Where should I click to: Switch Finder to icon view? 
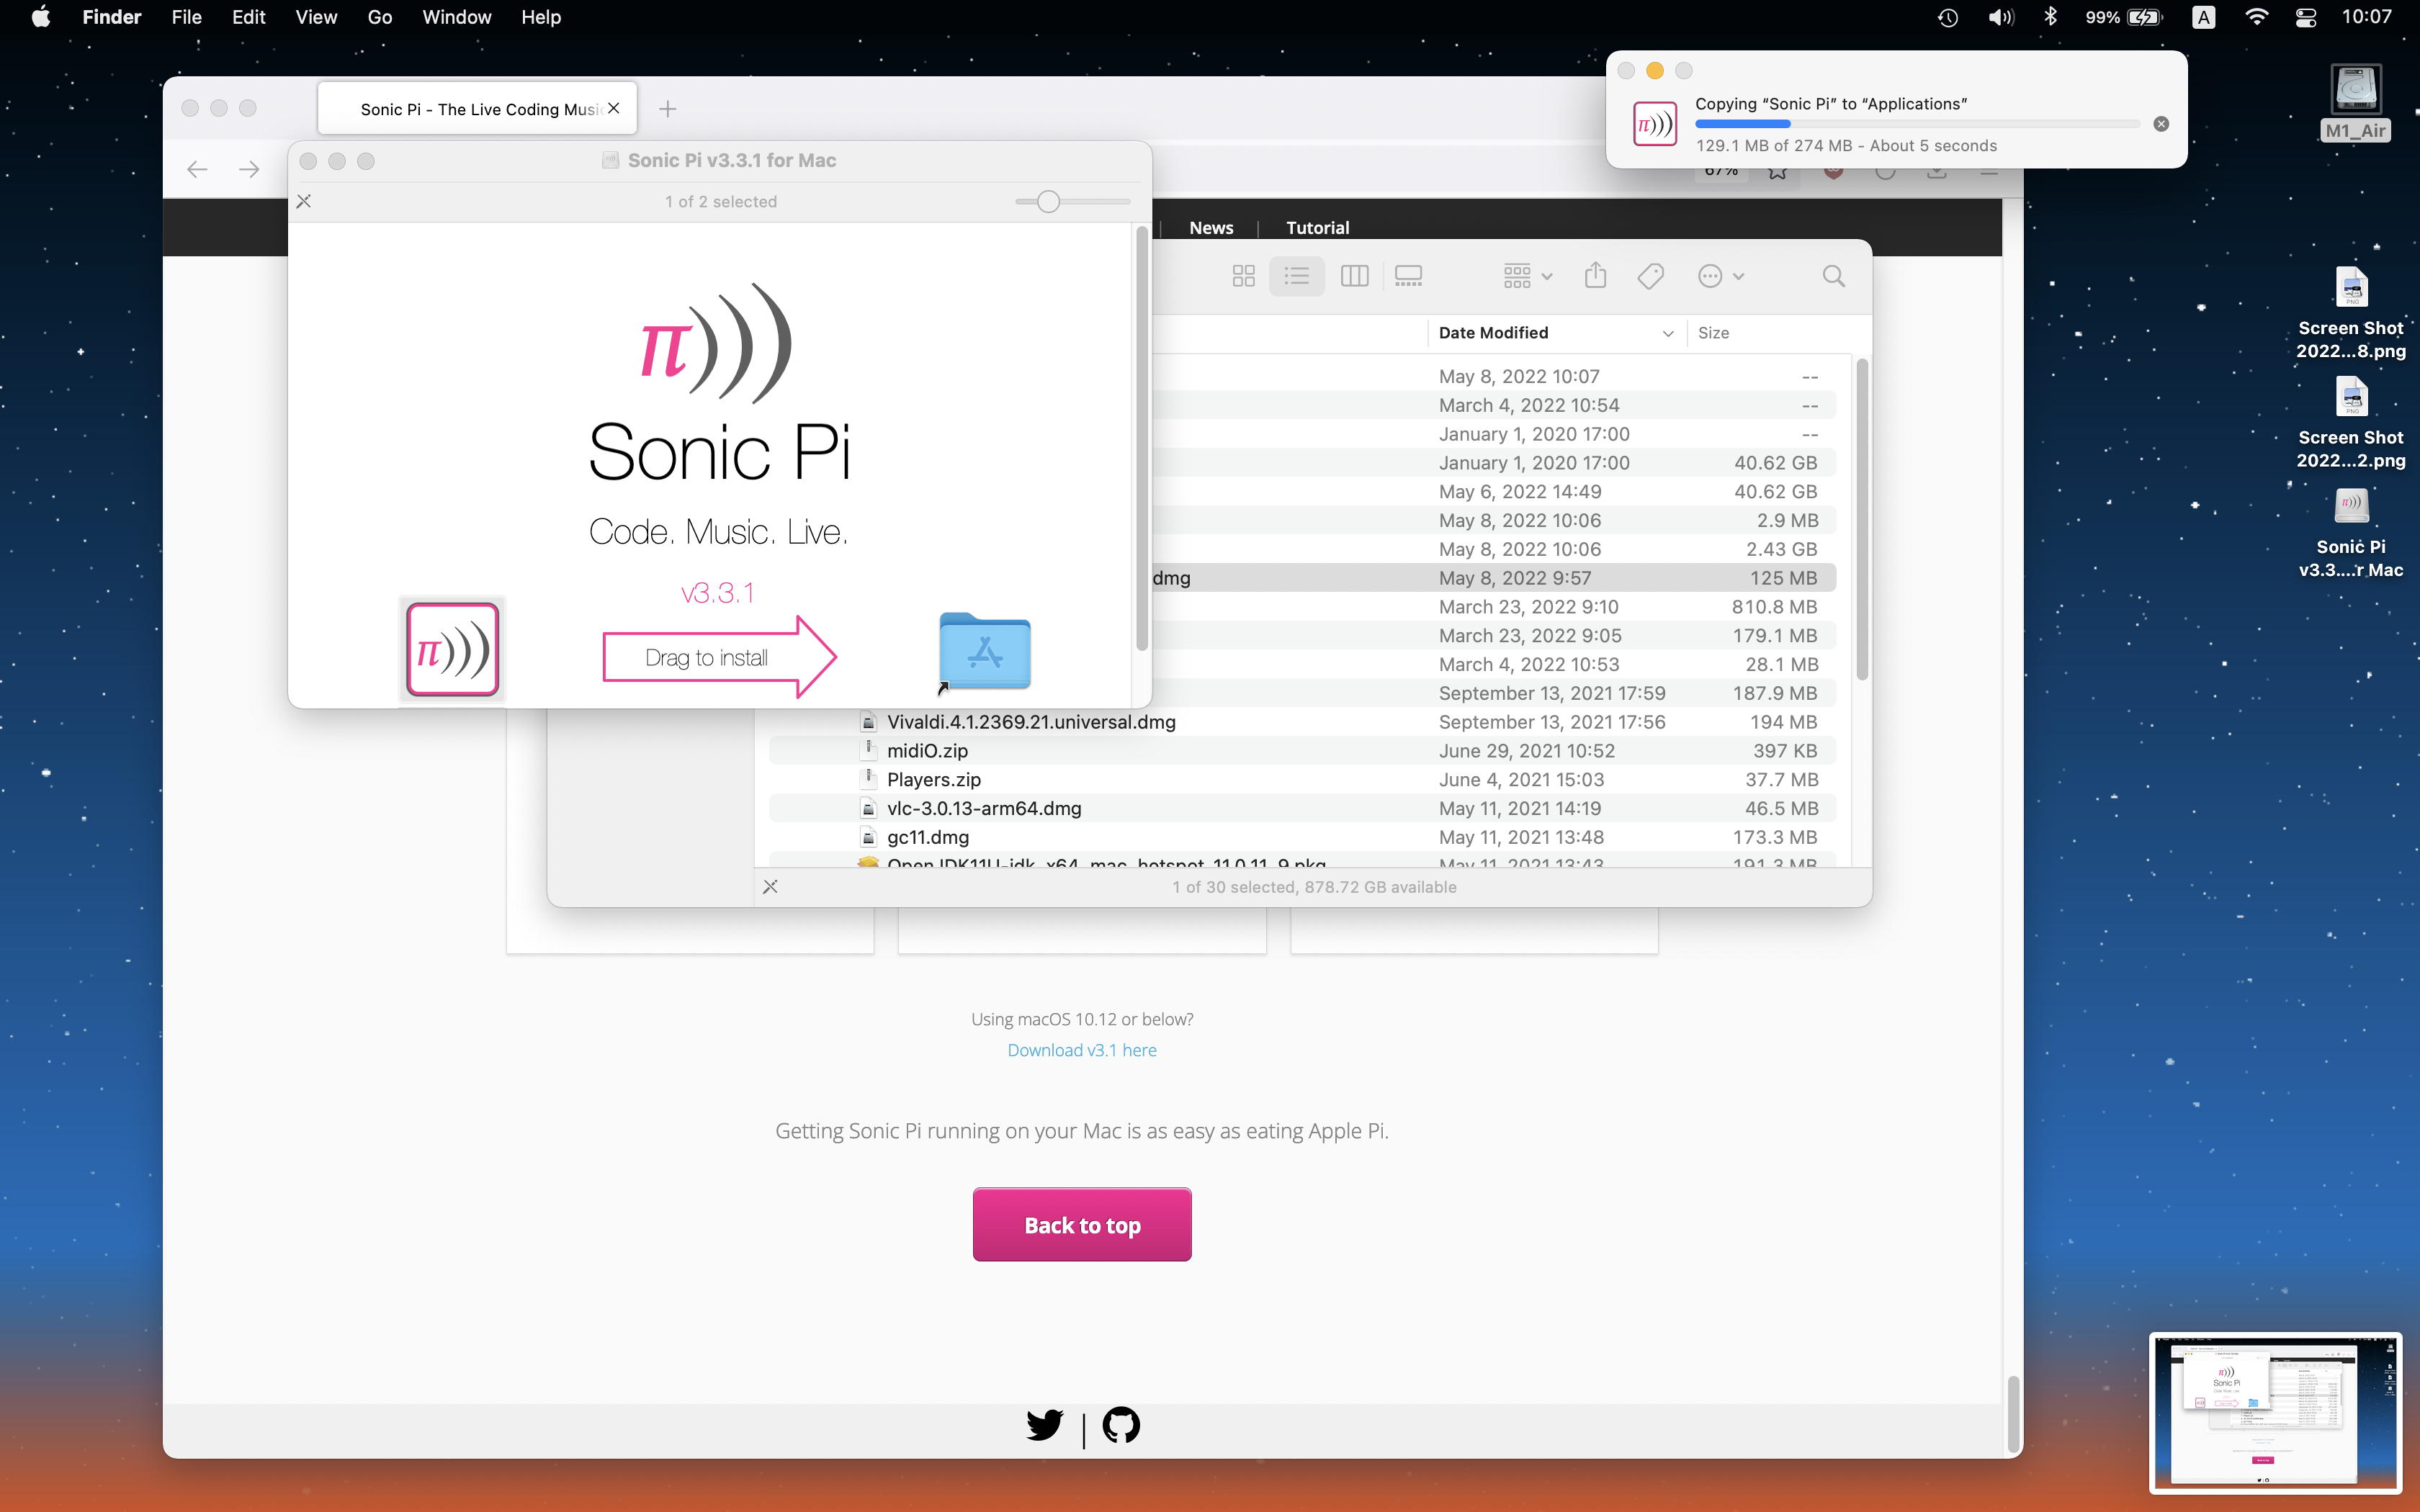click(1243, 276)
